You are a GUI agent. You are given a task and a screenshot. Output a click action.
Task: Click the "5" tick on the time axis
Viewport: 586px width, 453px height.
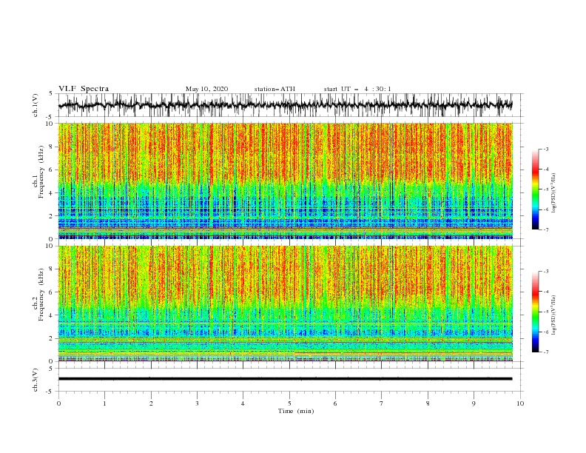tap(289, 403)
